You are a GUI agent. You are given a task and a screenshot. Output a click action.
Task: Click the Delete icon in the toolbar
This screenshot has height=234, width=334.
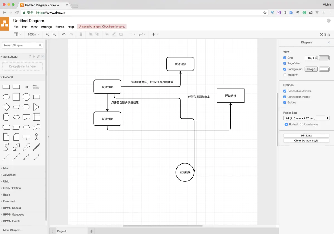81,34
